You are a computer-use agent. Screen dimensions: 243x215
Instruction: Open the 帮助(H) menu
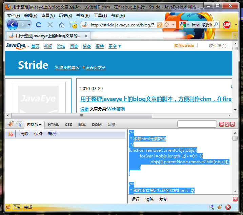click(x=118, y=16)
